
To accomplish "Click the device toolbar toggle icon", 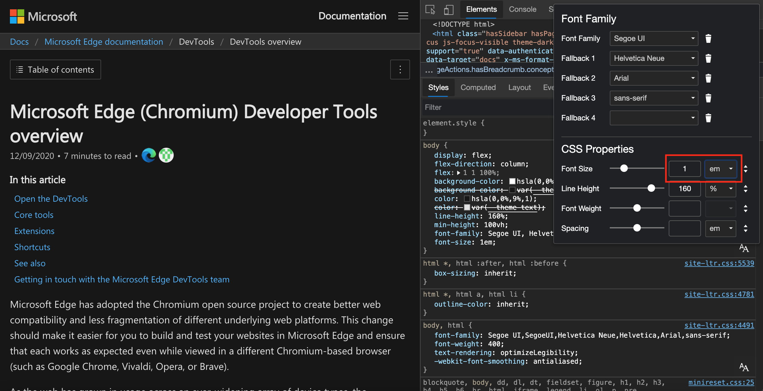I will (448, 9).
